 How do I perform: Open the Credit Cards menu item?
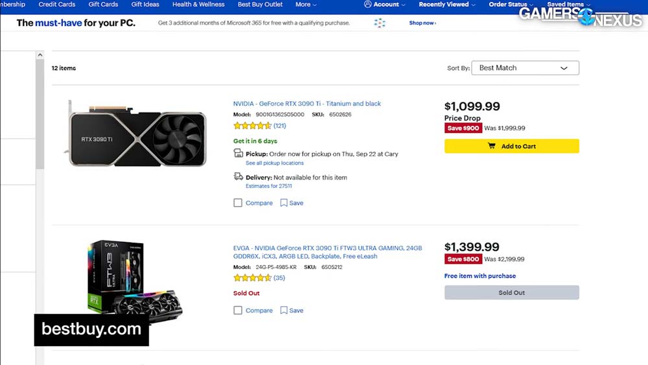pyautogui.click(x=57, y=5)
